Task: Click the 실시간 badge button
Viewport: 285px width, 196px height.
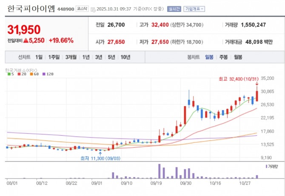Action: point(174,9)
